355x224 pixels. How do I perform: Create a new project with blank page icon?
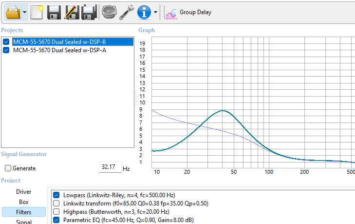tap(37, 12)
